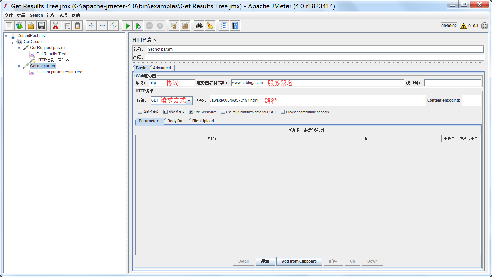This screenshot has width=492, height=277.
Task: Click the Start no pauses run icon
Action: [x=138, y=25]
